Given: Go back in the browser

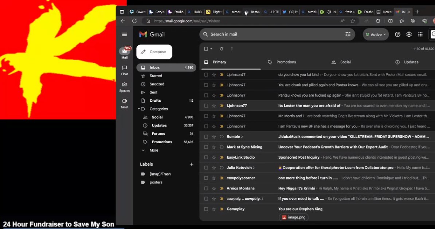Looking at the screenshot, I should tap(123, 21).
